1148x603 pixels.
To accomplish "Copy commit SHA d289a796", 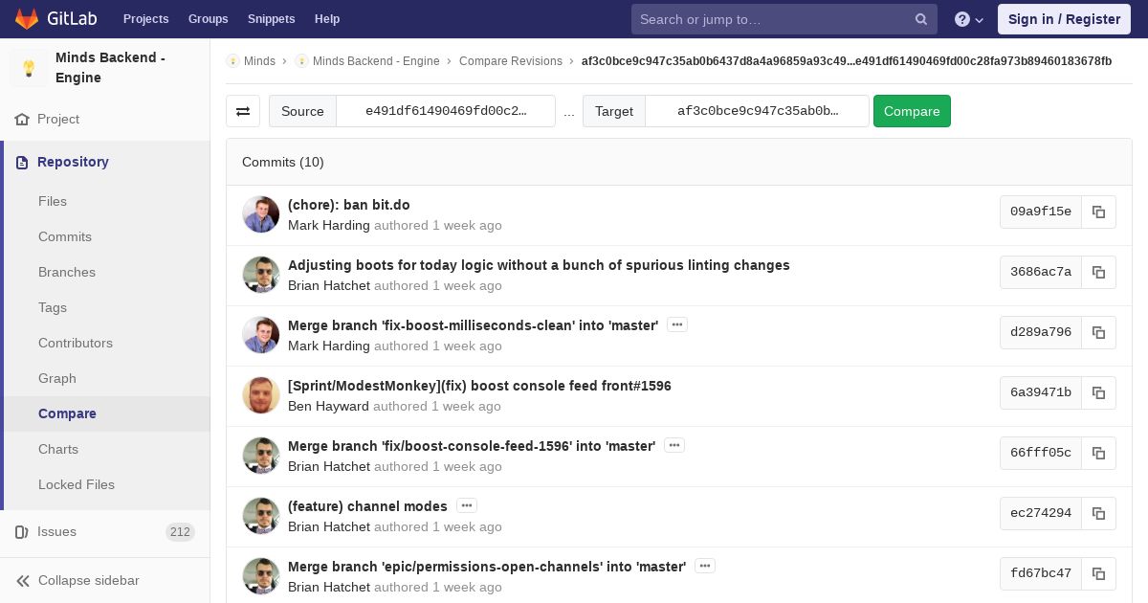I will tap(1098, 332).
